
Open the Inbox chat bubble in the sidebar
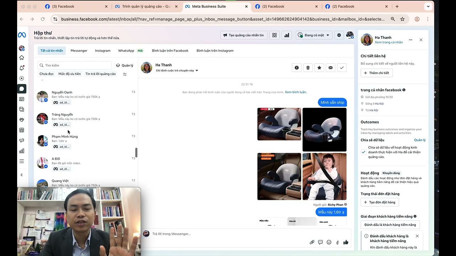pos(22,89)
